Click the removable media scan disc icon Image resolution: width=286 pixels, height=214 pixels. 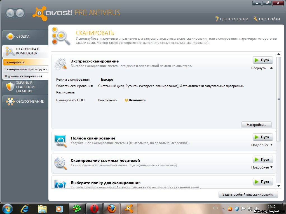pyautogui.click(x=61, y=163)
